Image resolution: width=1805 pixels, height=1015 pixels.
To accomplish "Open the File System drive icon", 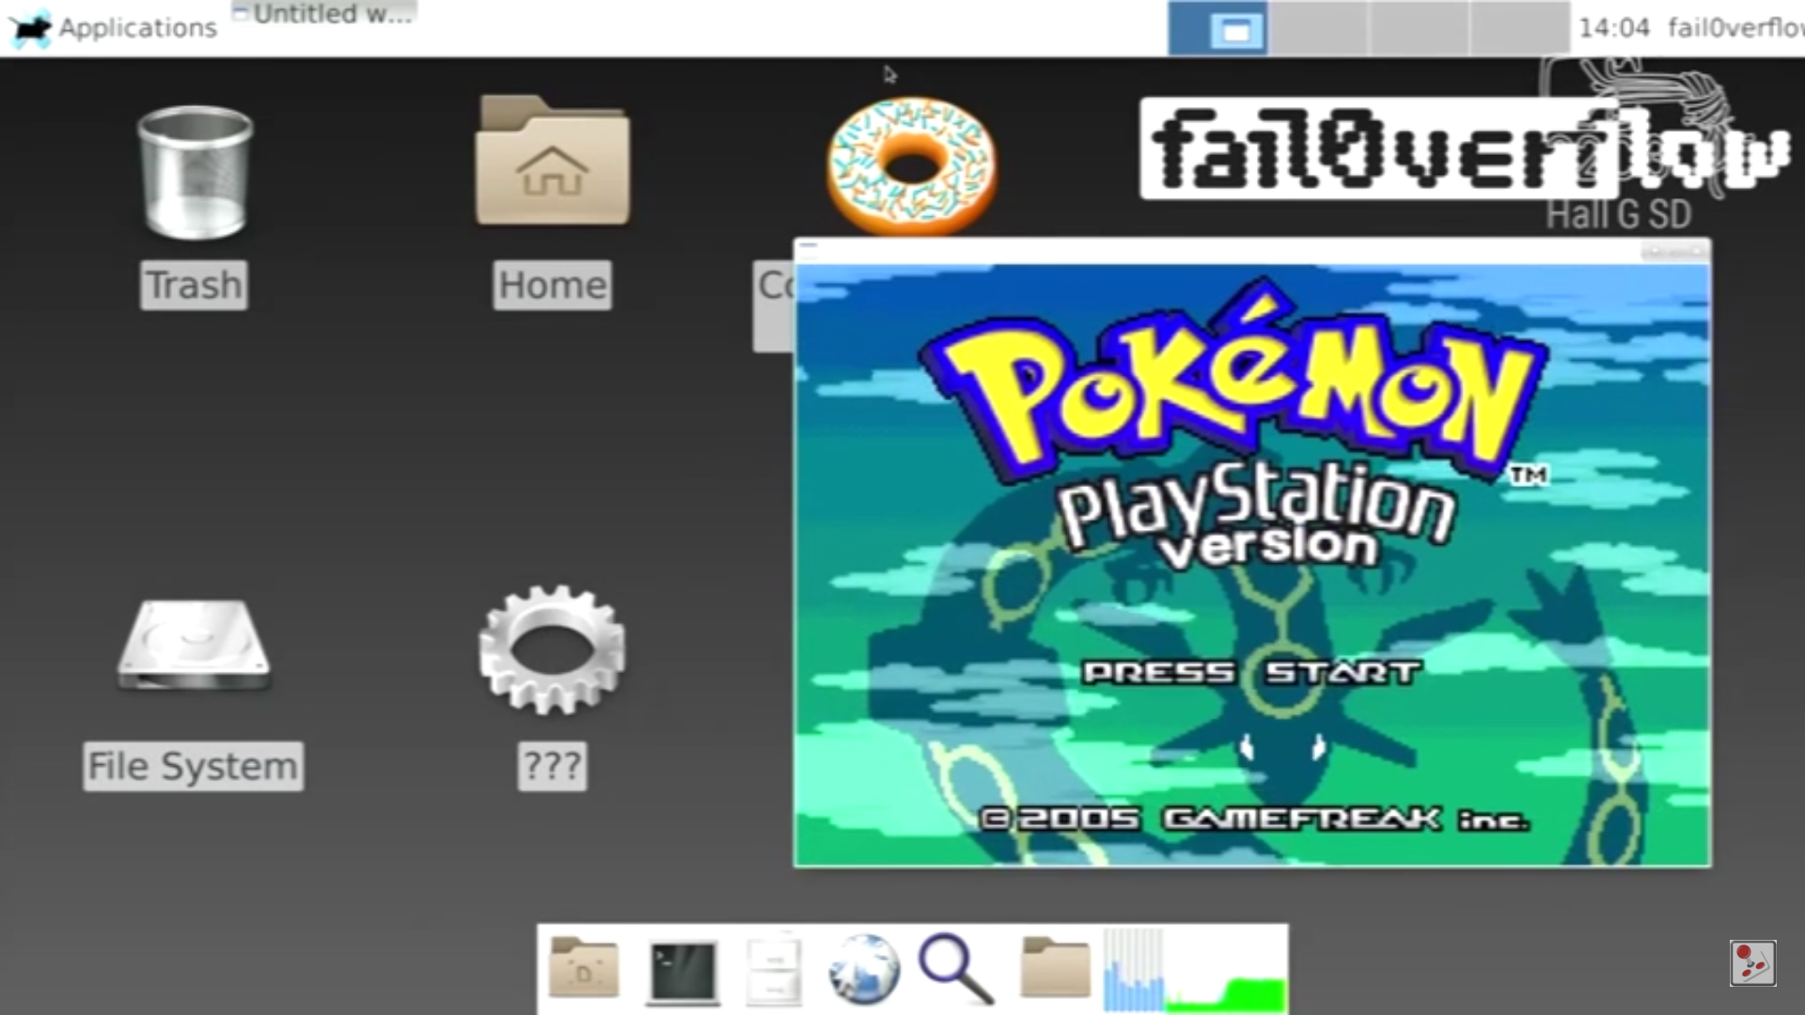I will point(194,647).
